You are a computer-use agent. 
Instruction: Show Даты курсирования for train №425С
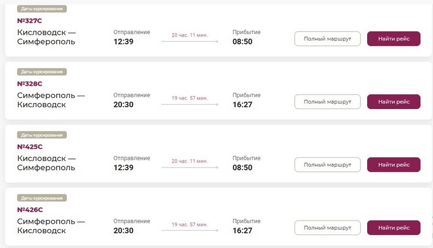pos(41,135)
